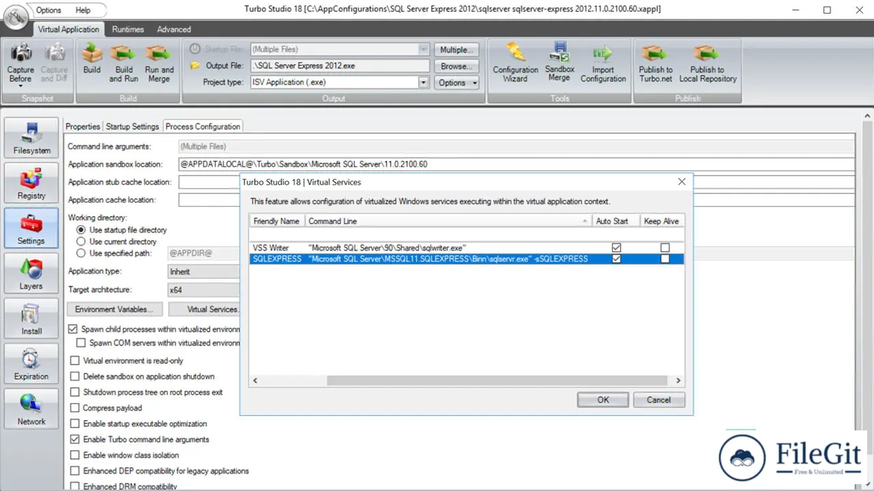The height and width of the screenshot is (491, 874).
Task: Select Use startup file directory option
Action: [x=81, y=230]
